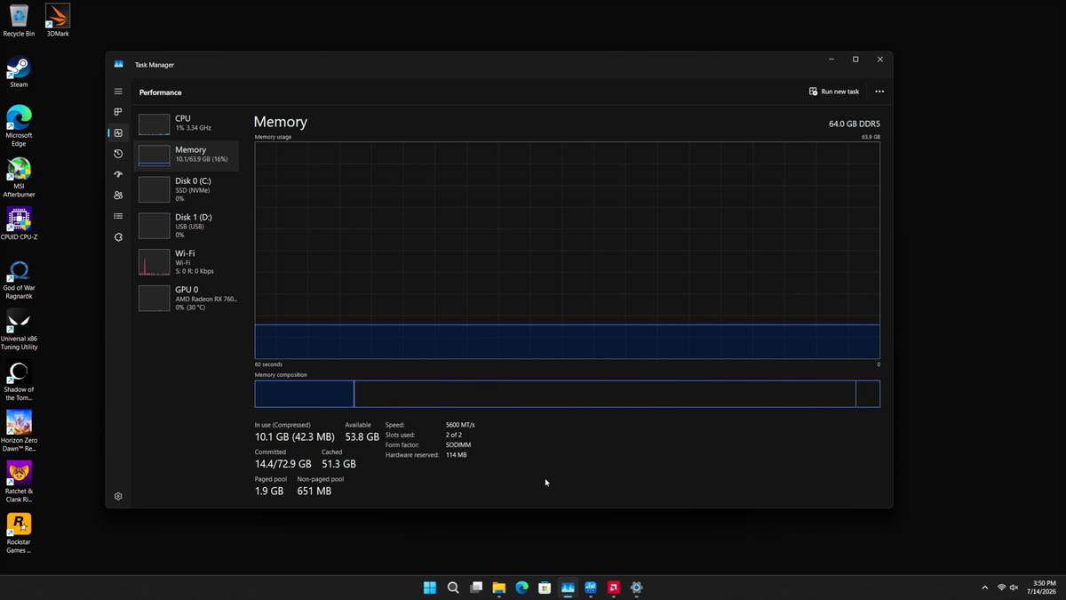
Task: Open the three-dots more options menu
Action: pos(879,92)
